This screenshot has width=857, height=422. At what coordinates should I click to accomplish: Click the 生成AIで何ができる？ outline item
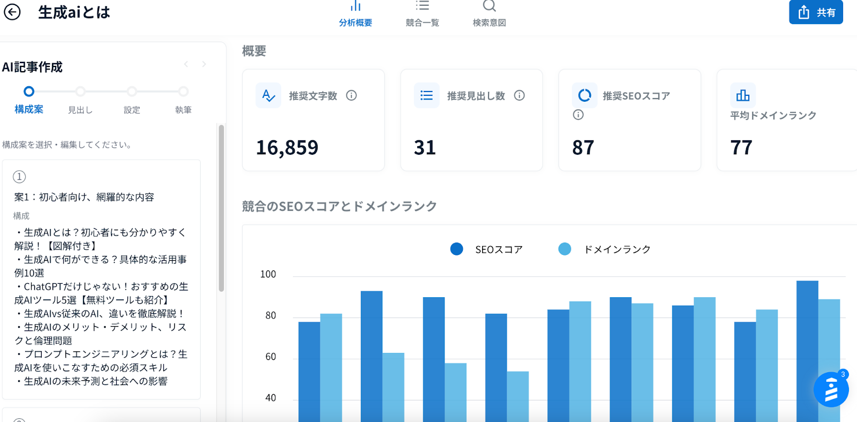point(101,266)
